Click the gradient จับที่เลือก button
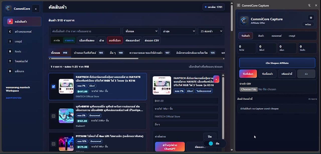Image resolution: width=321 pixels, height=154 pixels. tap(248, 74)
